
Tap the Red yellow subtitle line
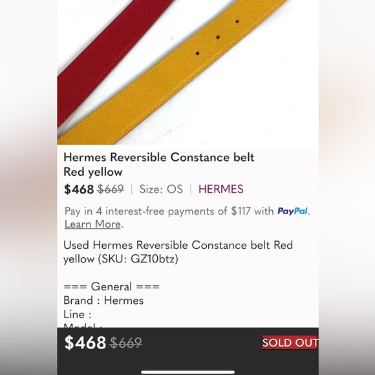click(x=93, y=172)
